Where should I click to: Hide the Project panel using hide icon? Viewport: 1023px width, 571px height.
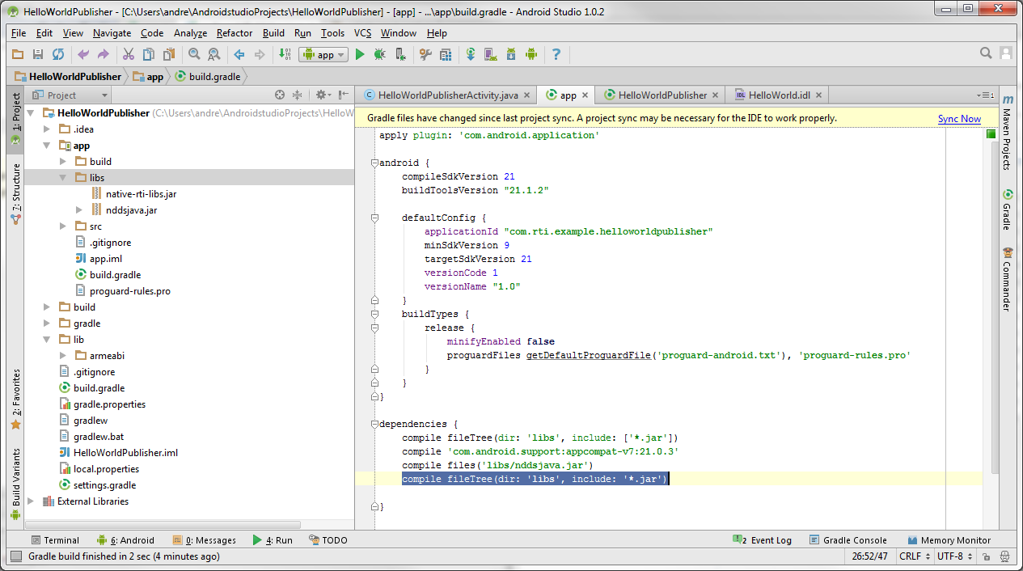[344, 95]
